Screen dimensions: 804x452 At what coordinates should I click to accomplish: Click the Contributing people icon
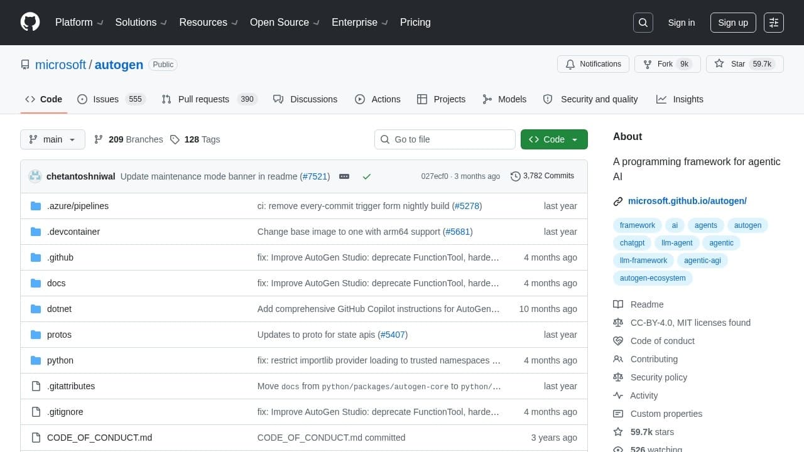(x=618, y=359)
